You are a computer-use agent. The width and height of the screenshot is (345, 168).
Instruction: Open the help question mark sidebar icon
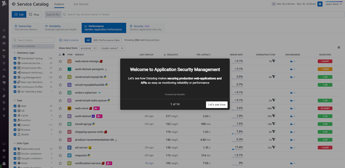coord(4,150)
